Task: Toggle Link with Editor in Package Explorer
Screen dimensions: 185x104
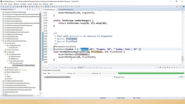Action: [30, 9]
